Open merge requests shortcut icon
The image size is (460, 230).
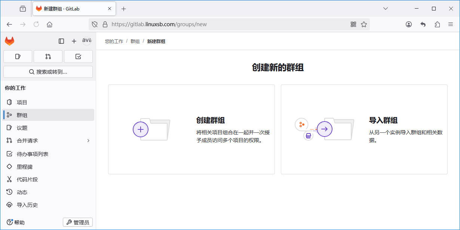point(48,56)
